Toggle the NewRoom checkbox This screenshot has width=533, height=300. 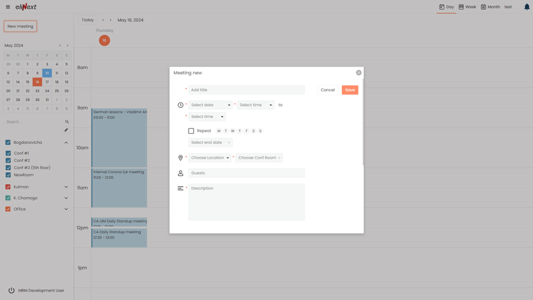[8, 175]
